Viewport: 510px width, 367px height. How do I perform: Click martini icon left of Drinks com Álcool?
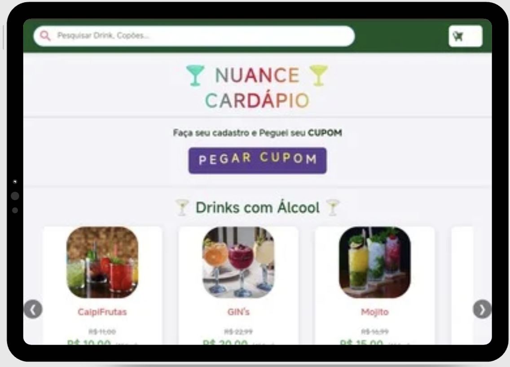[182, 208]
